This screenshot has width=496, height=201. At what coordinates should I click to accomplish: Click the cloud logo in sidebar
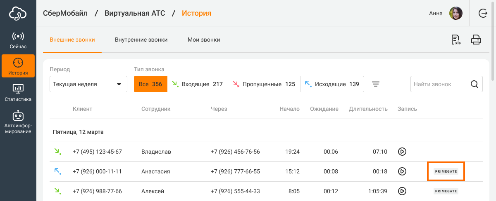[18, 14]
